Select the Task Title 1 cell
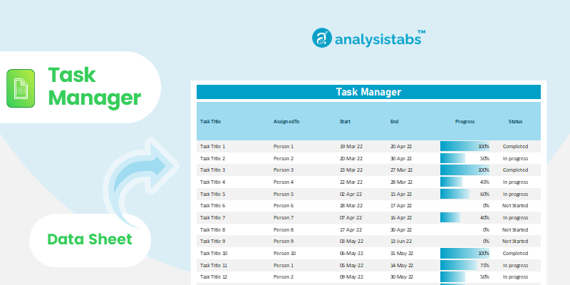570x285 pixels. click(212, 147)
